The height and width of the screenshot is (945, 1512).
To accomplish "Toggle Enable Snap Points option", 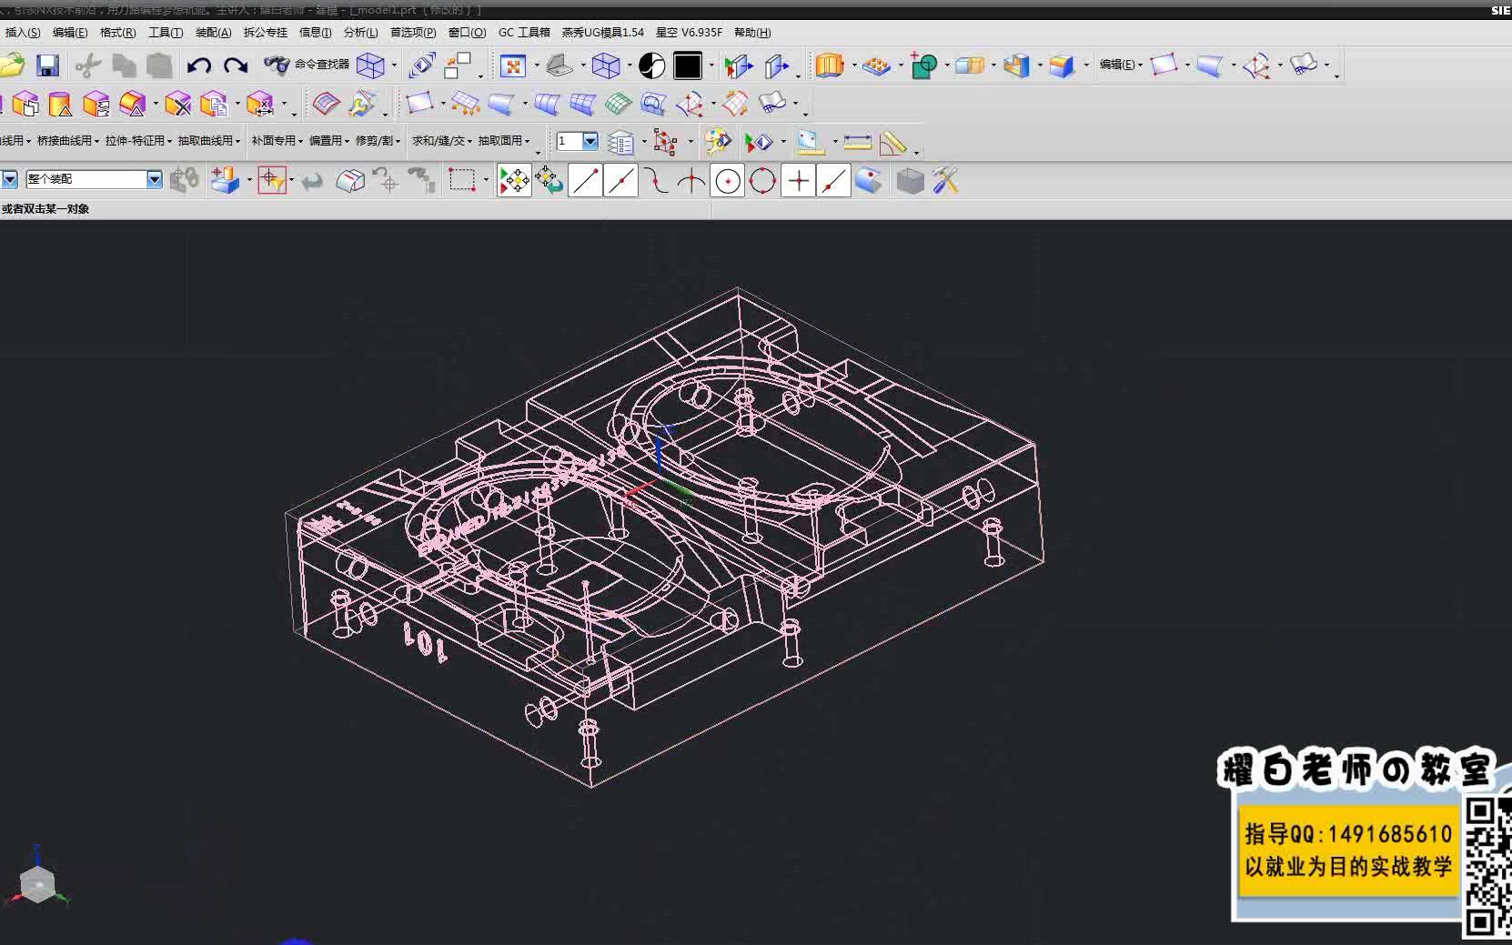I will click(514, 181).
